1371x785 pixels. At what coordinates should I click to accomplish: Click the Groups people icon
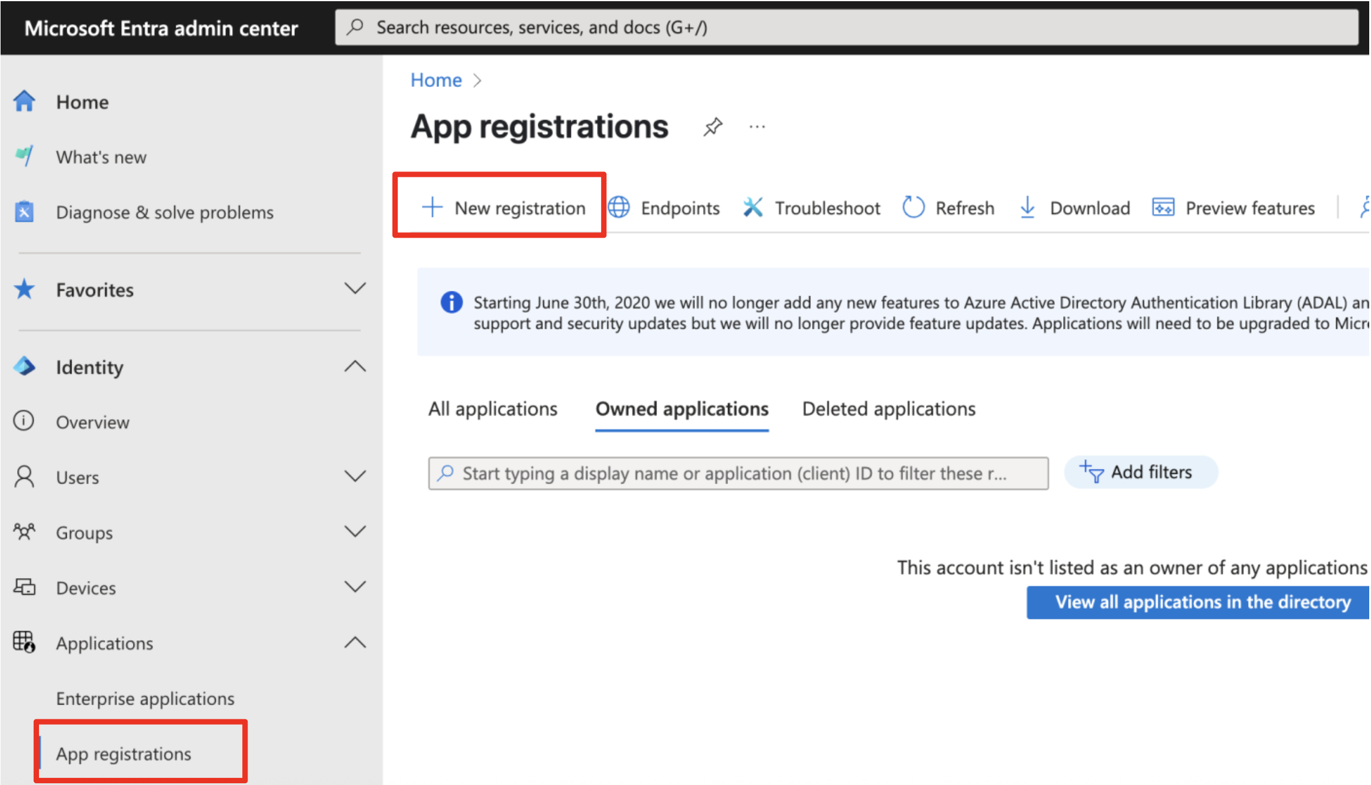(24, 531)
